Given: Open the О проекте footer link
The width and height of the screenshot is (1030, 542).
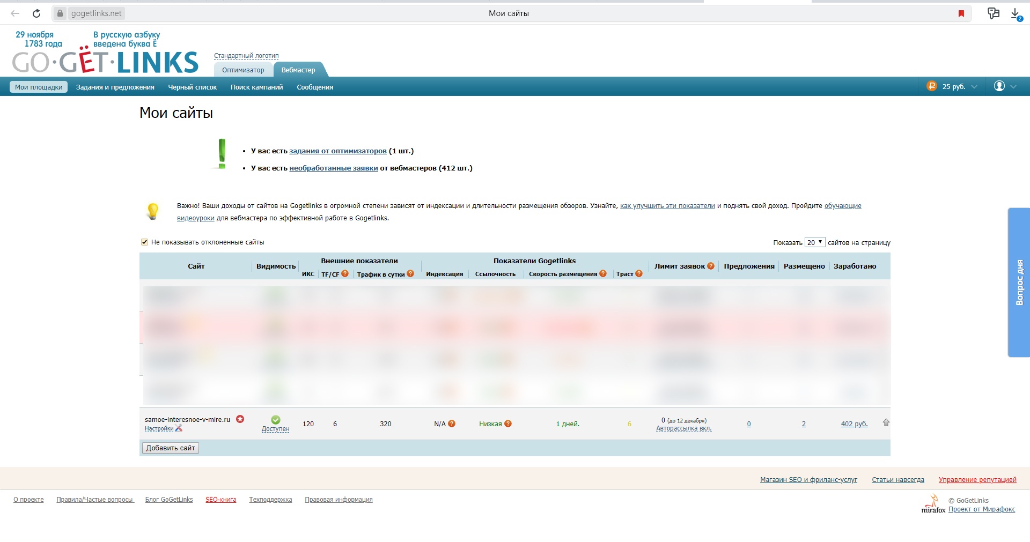Looking at the screenshot, I should (28, 499).
